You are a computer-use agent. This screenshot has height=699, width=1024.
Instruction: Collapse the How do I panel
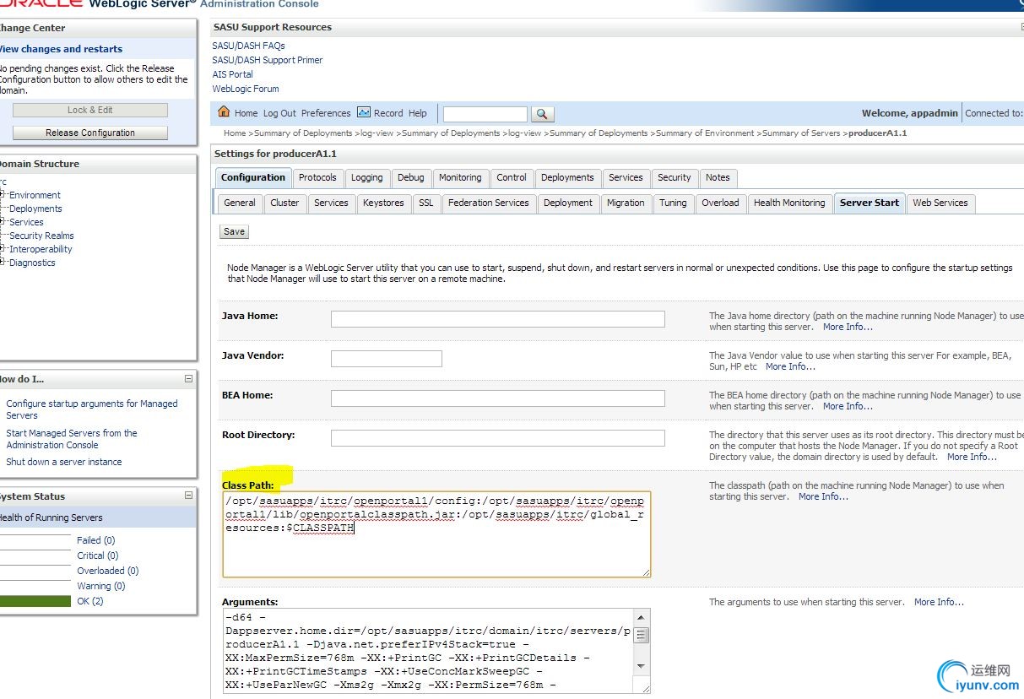point(188,379)
